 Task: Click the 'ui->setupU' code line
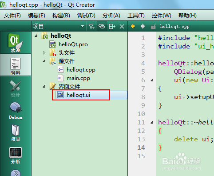point(194,97)
